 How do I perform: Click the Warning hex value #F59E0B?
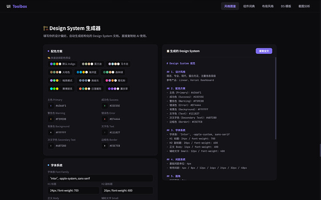[x=61, y=119]
